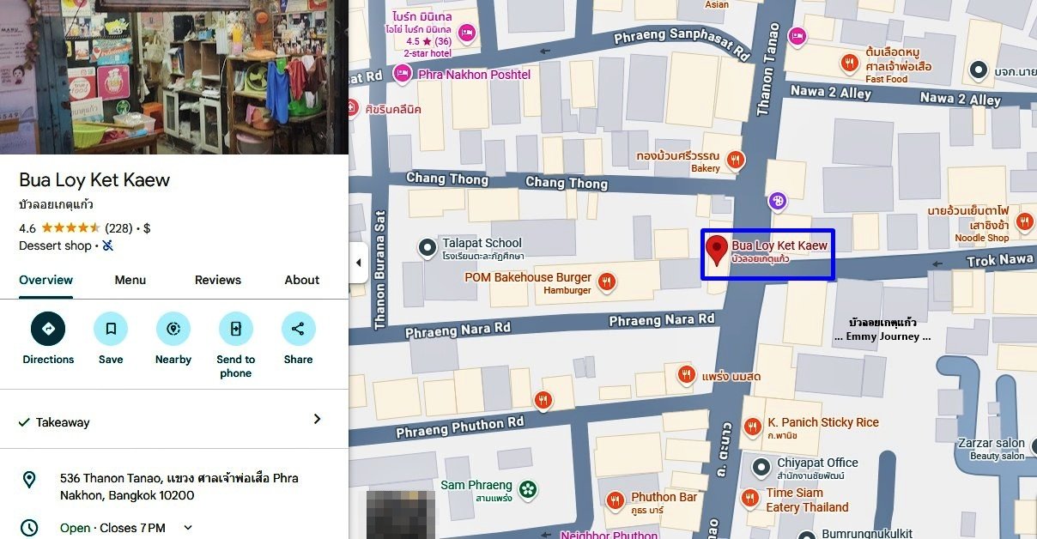Image resolution: width=1037 pixels, height=539 pixels.
Task: Switch to the Menu tab
Action: 130,280
